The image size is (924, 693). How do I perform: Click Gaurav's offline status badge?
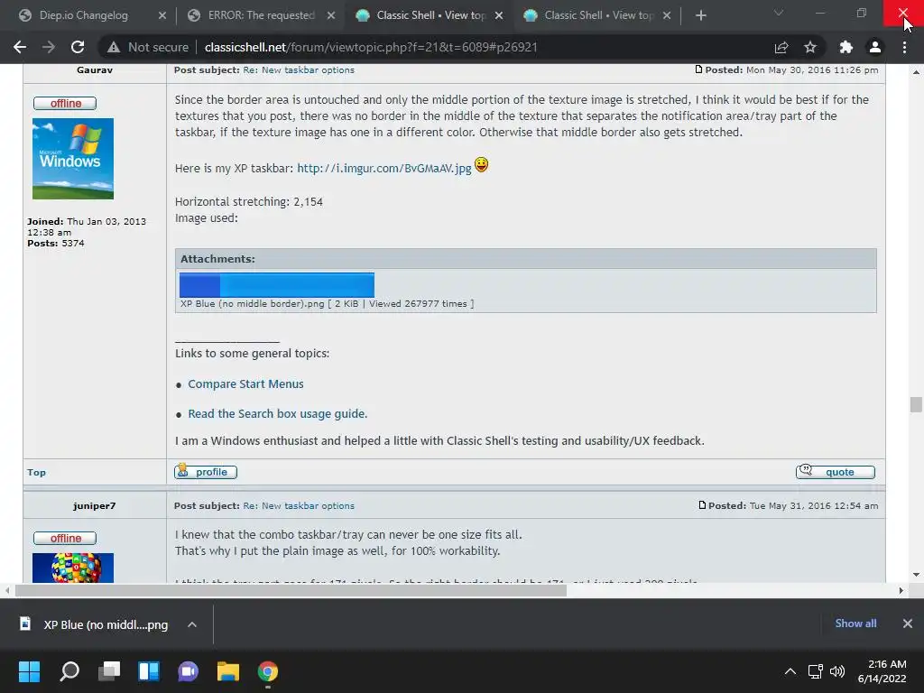click(65, 103)
